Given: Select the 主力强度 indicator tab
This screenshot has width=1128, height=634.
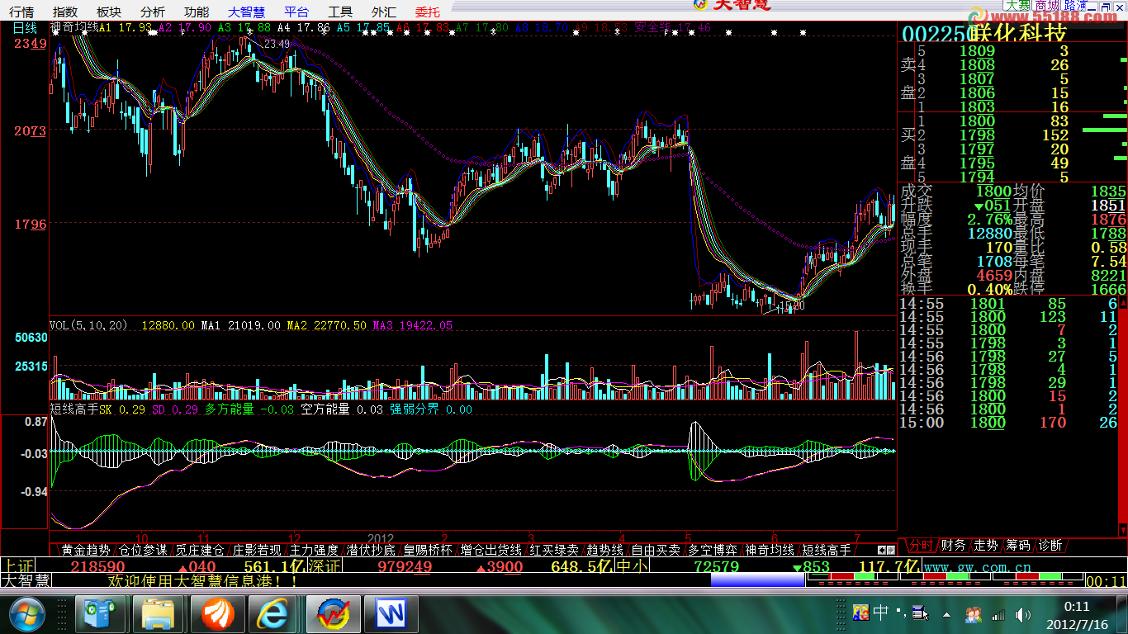Looking at the screenshot, I should (314, 550).
